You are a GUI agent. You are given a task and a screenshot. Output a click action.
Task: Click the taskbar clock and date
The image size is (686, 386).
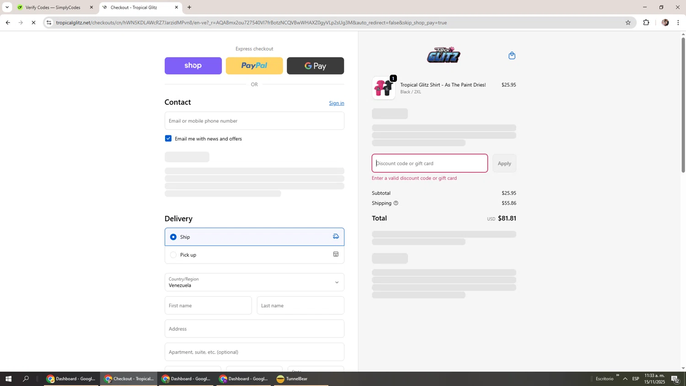[x=654, y=379]
